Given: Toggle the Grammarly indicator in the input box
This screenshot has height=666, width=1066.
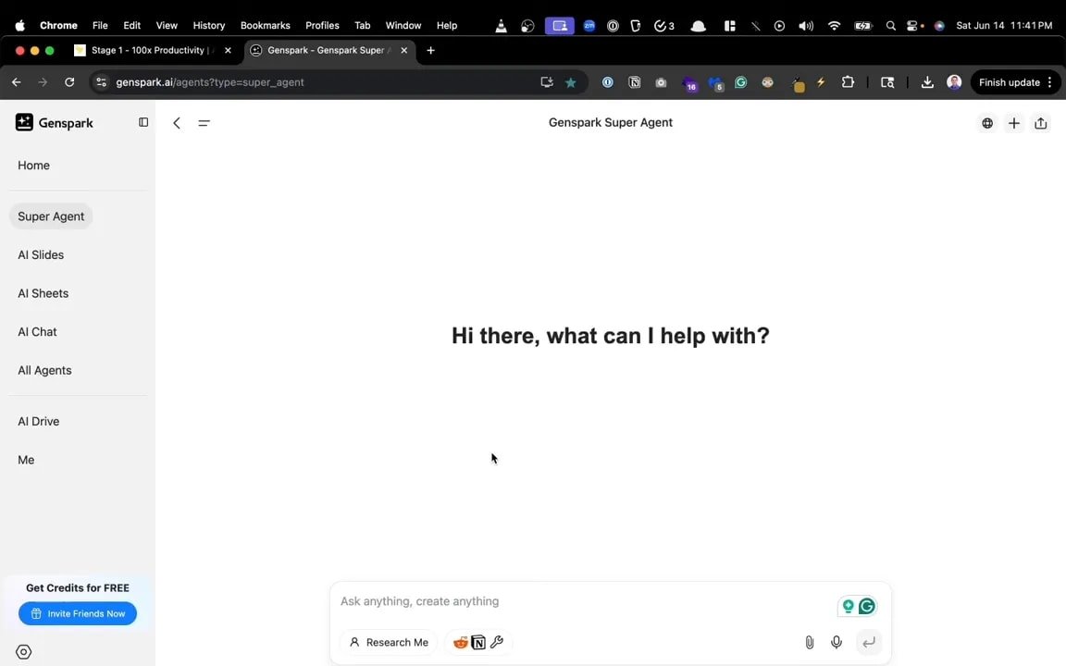Looking at the screenshot, I should point(867,606).
